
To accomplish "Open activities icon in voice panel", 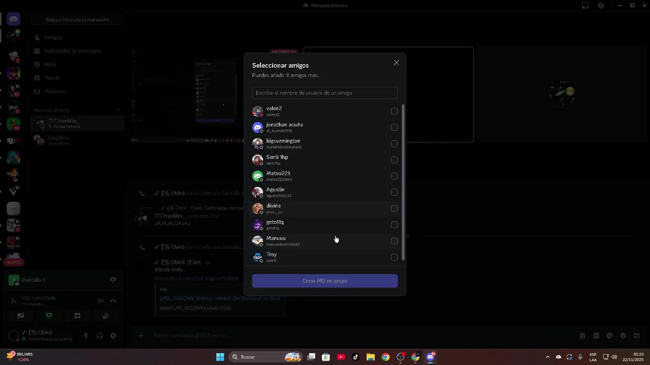I will click(77, 315).
